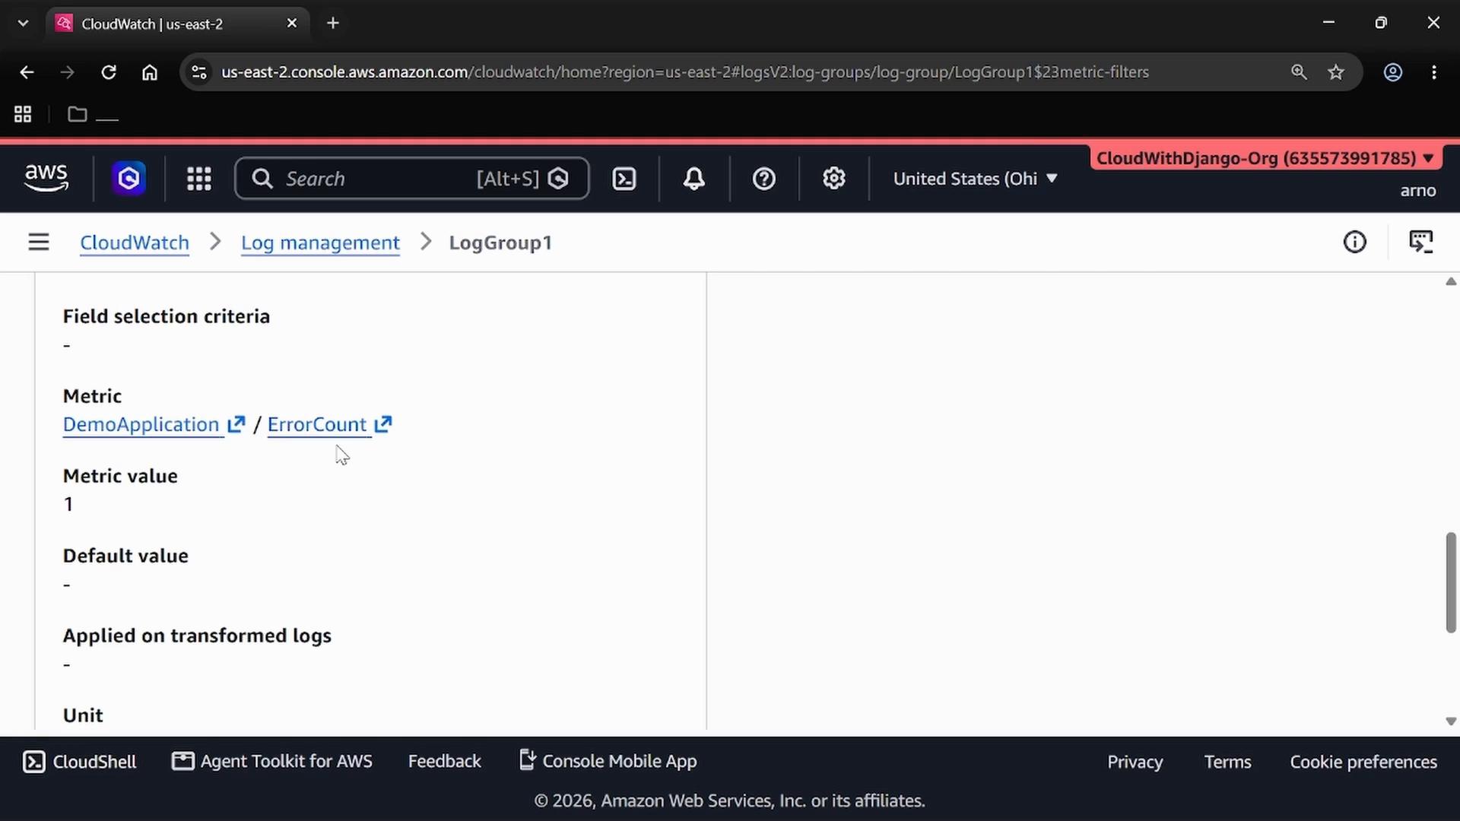Open the settings gear in AWS header
Image resolution: width=1460 pixels, height=821 pixels.
[834, 179]
